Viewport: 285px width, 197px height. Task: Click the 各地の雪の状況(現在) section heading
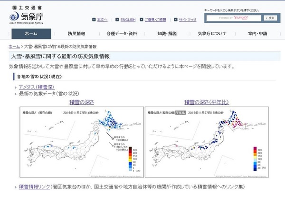click(x=39, y=77)
